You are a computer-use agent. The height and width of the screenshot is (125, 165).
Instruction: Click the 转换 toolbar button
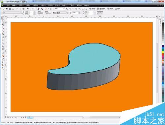[110, 9]
